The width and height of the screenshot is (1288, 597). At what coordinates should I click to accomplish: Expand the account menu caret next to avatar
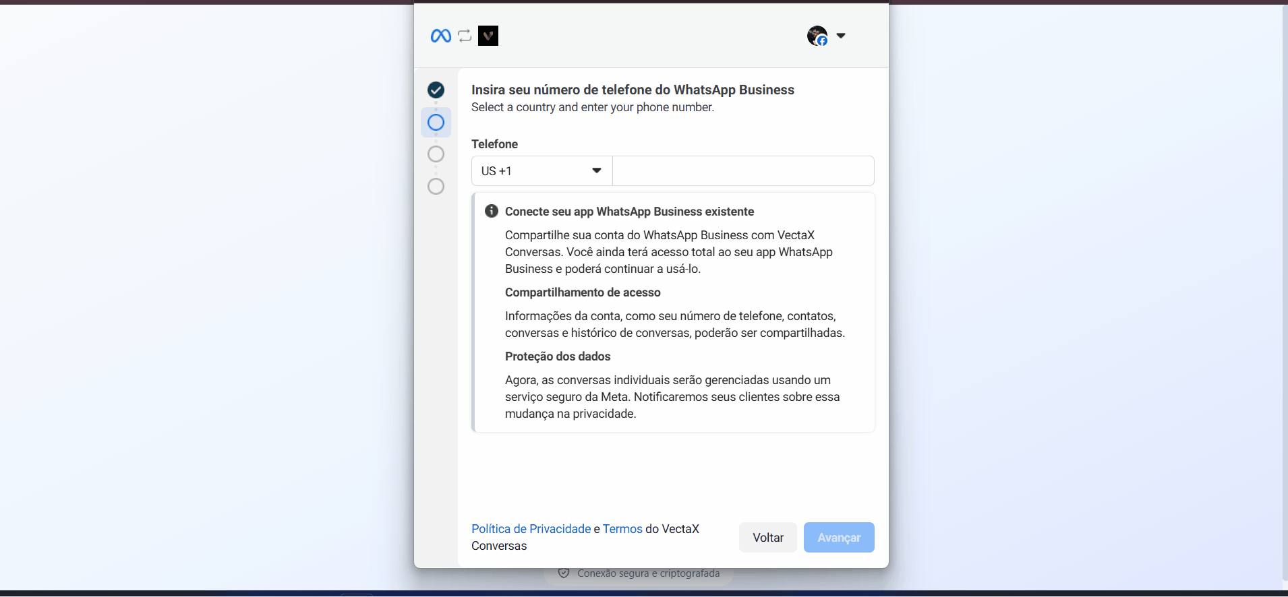click(x=841, y=36)
